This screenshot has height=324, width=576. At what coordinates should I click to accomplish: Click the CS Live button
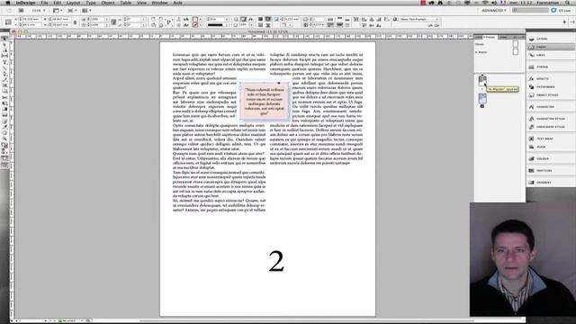click(x=562, y=11)
